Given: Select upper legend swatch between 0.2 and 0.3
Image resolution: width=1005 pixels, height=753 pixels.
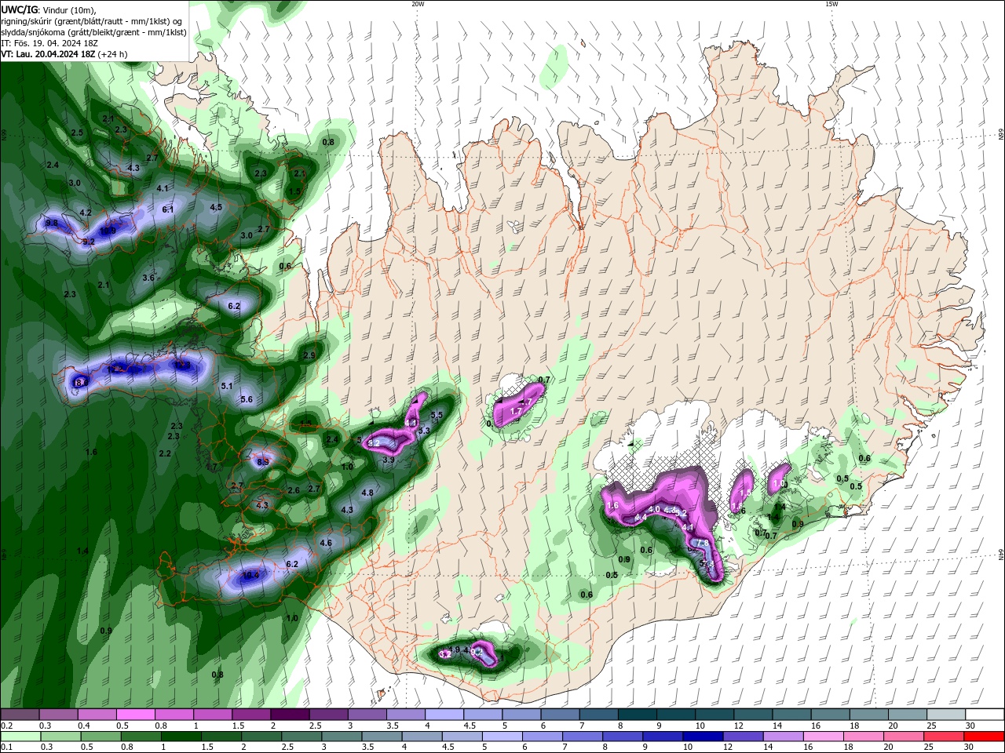Looking at the screenshot, I should 20,715.
